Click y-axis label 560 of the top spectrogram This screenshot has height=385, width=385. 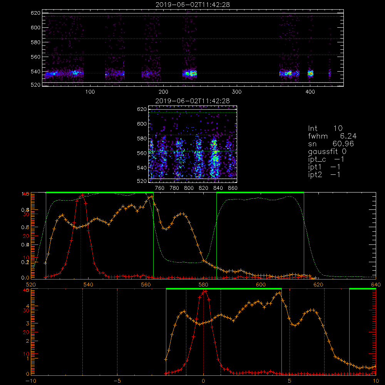tap(35, 57)
